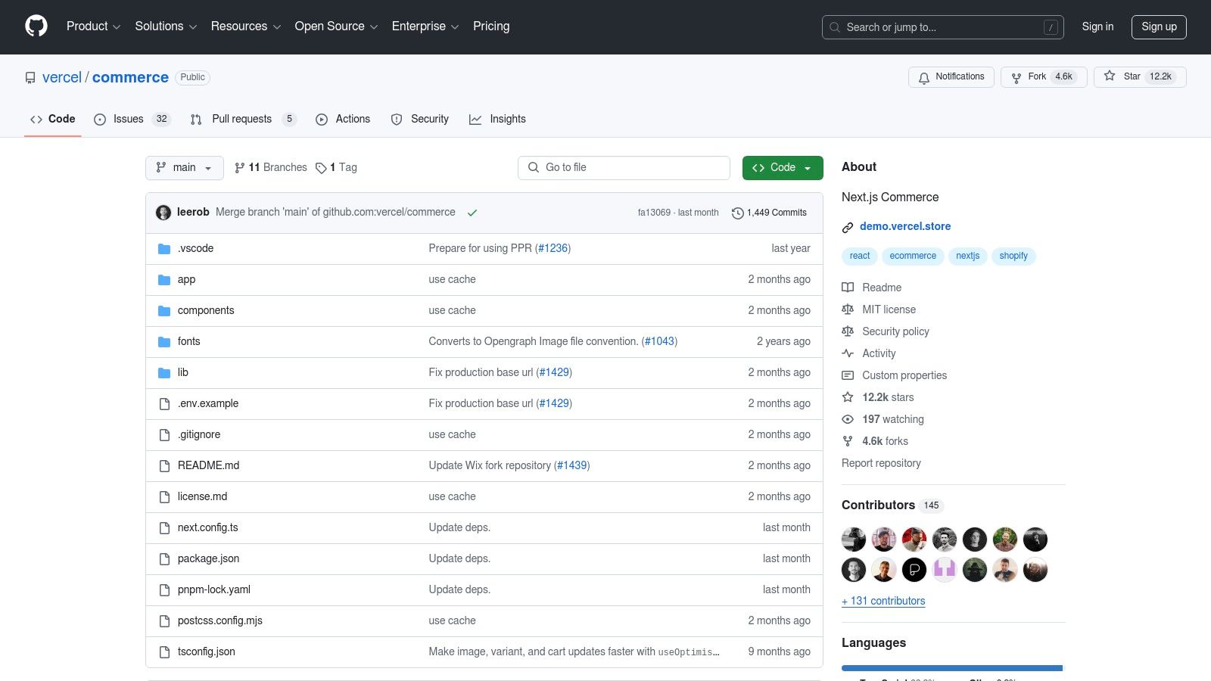Viewport: 1211px width, 681px height.
Task: Click the Sign in link
Action: tap(1097, 26)
